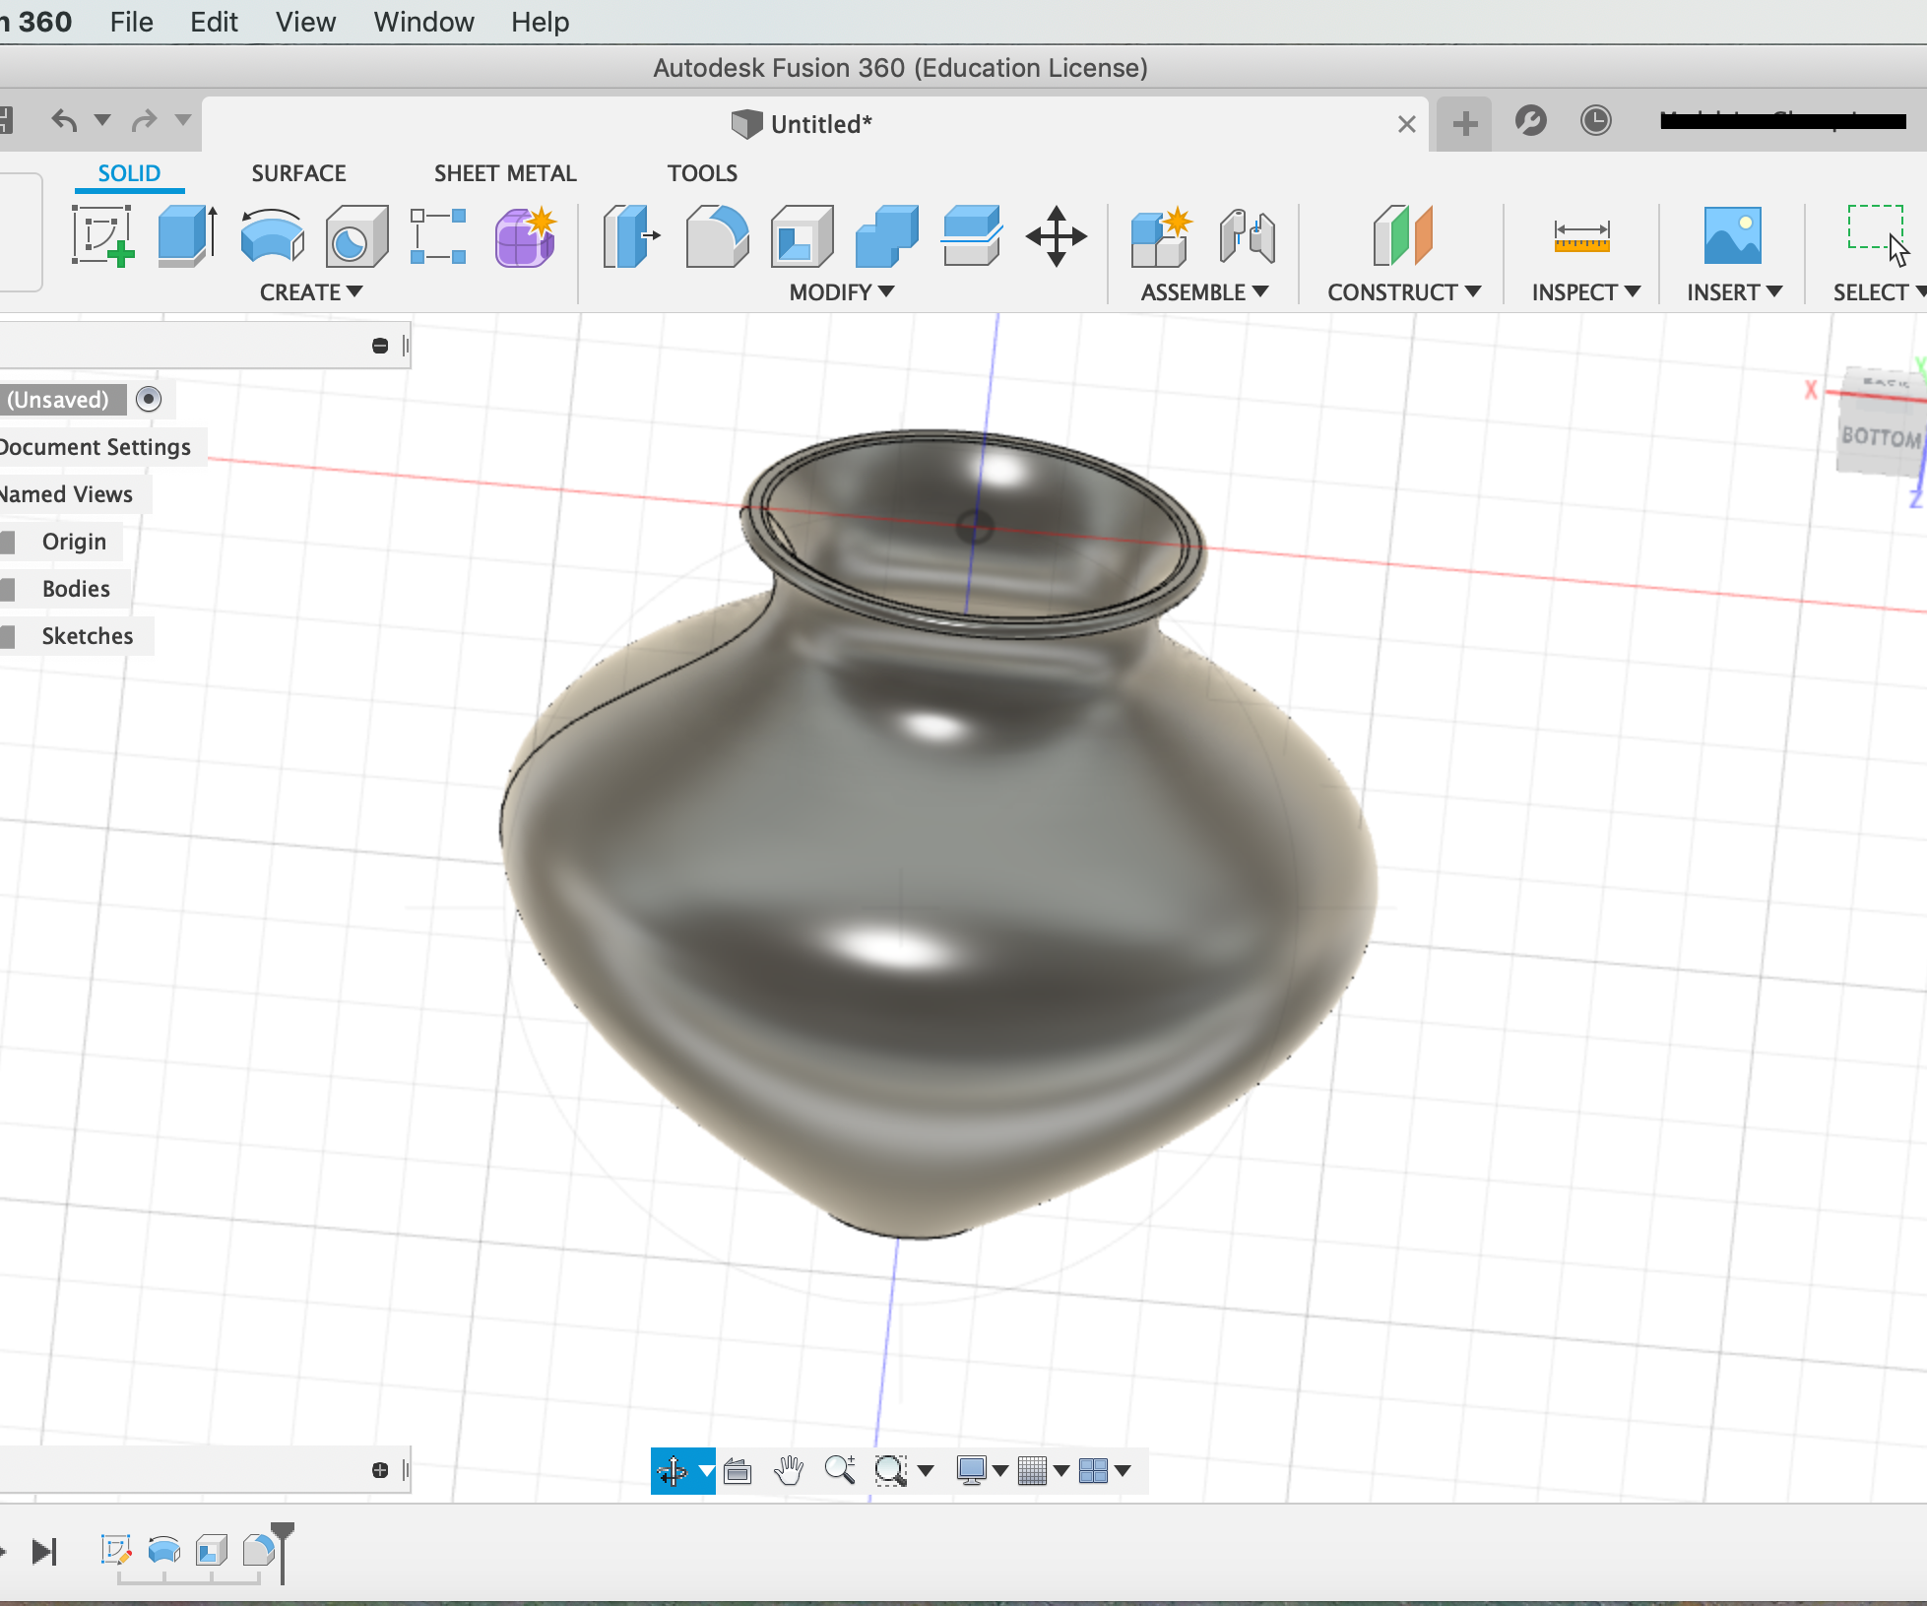Viewport: 1927px width, 1606px height.
Task: Open the View menu
Action: click(304, 22)
